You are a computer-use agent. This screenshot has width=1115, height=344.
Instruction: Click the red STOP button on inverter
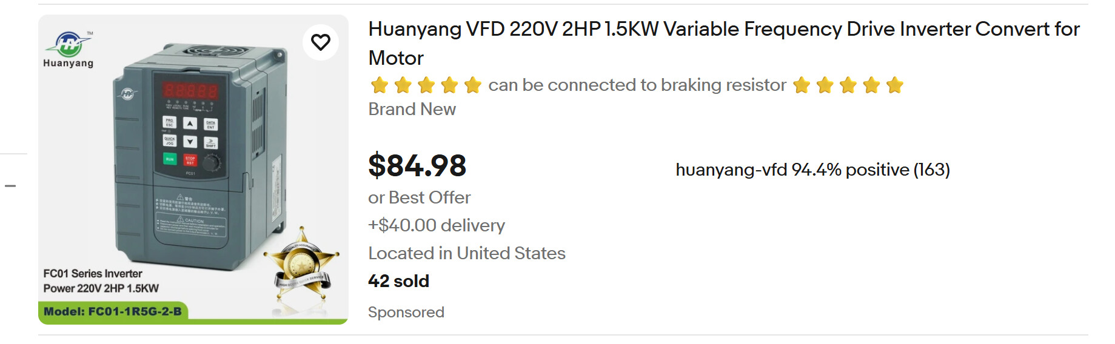(190, 160)
